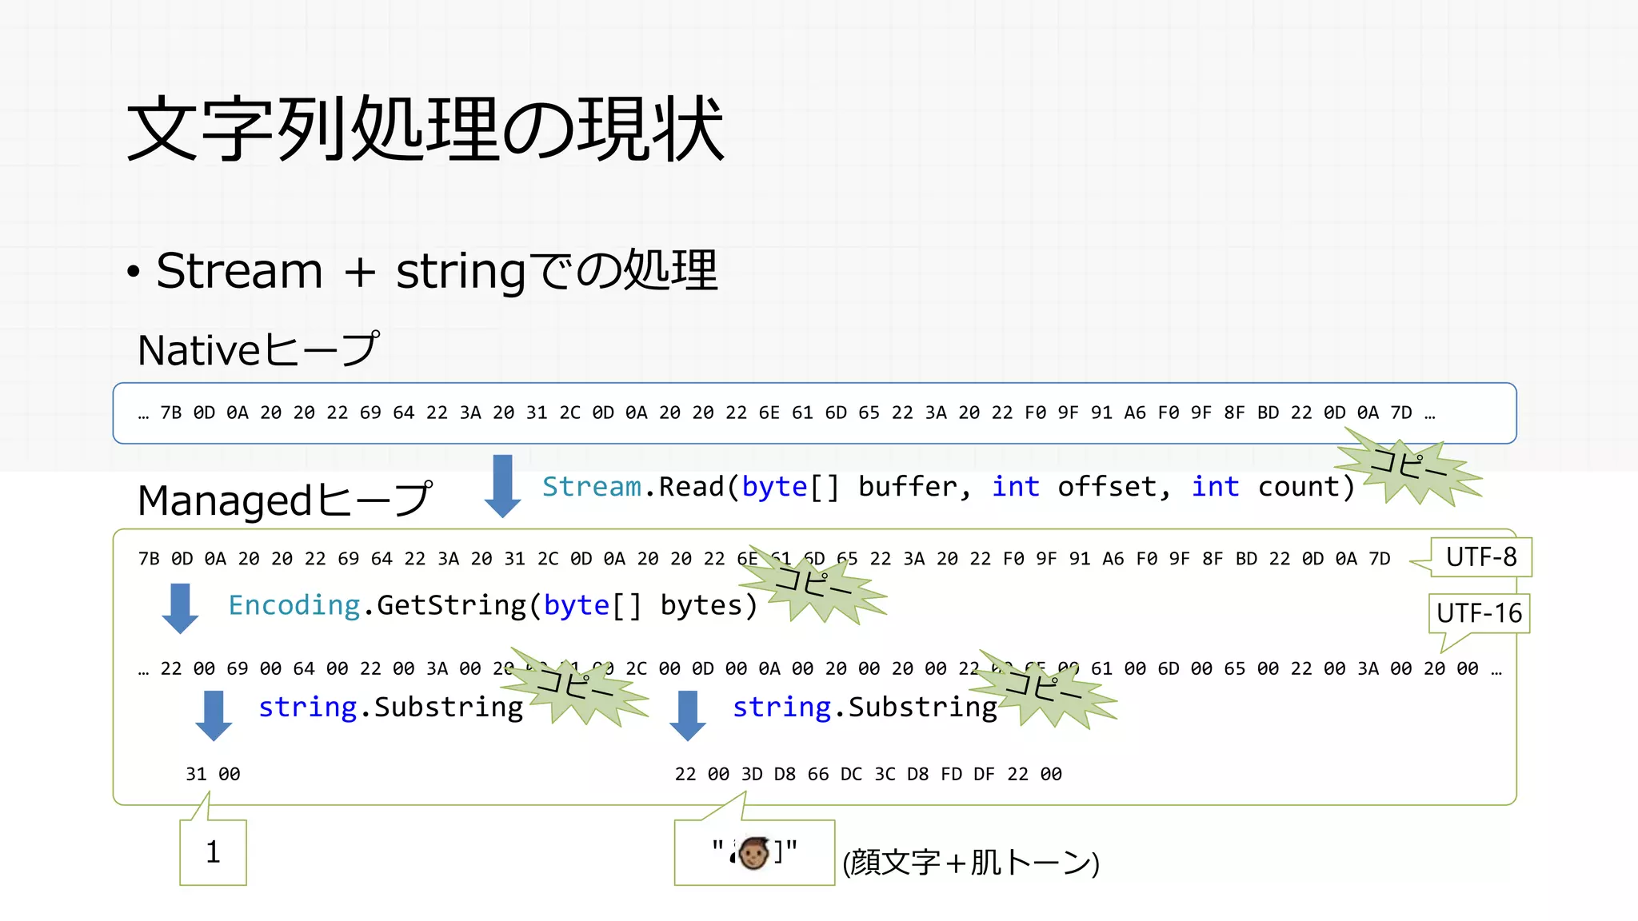Screen dimensions: 1638x921
Task: Select the bullet text Stream + stringでの処理
Action: click(x=437, y=270)
